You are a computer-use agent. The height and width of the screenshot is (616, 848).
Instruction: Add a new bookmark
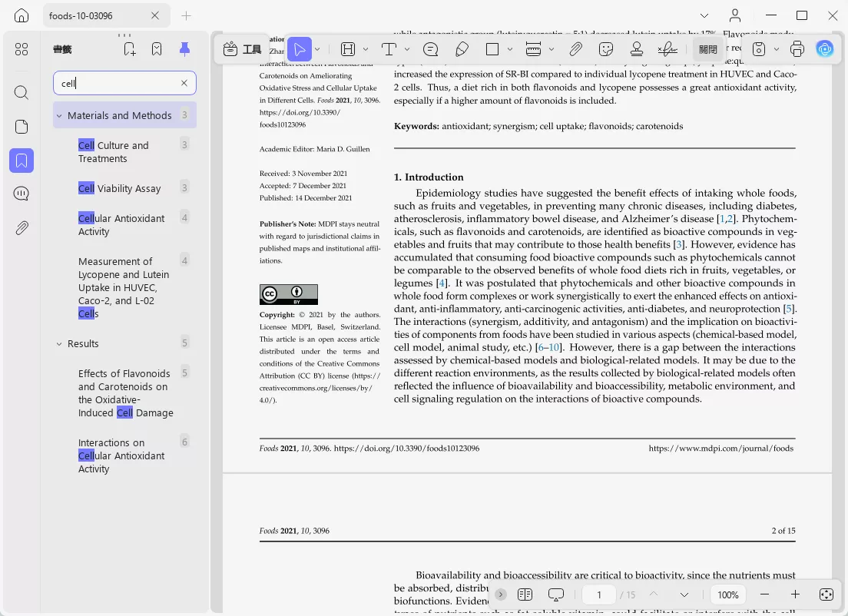point(129,49)
